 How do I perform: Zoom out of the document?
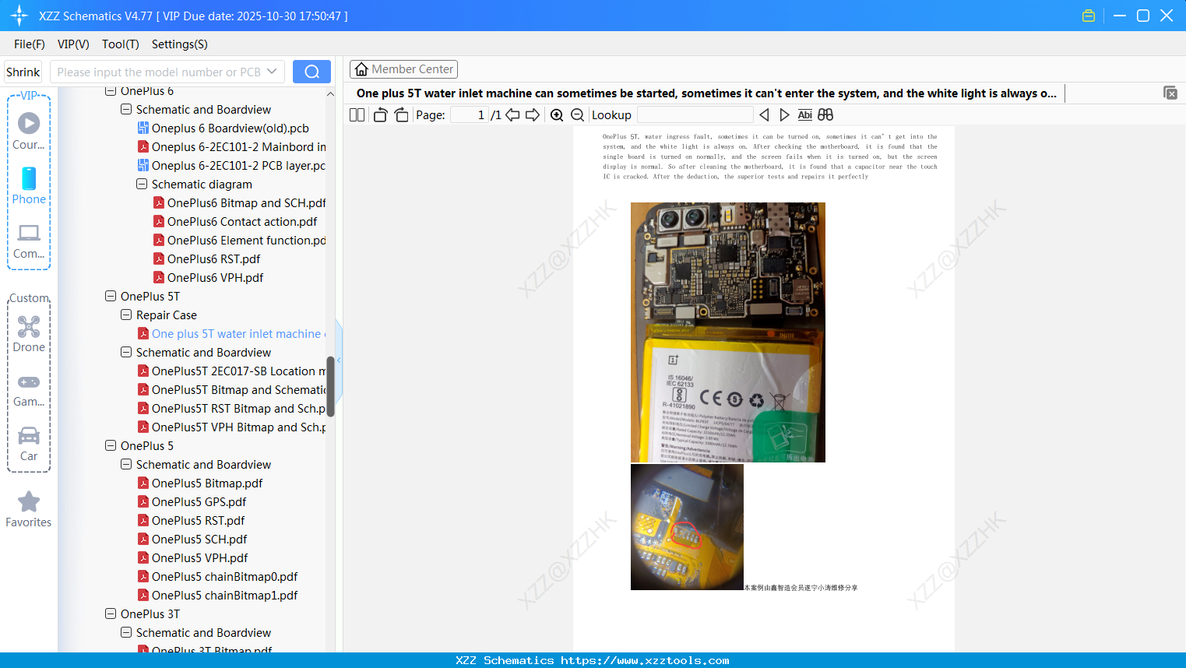[x=577, y=114]
